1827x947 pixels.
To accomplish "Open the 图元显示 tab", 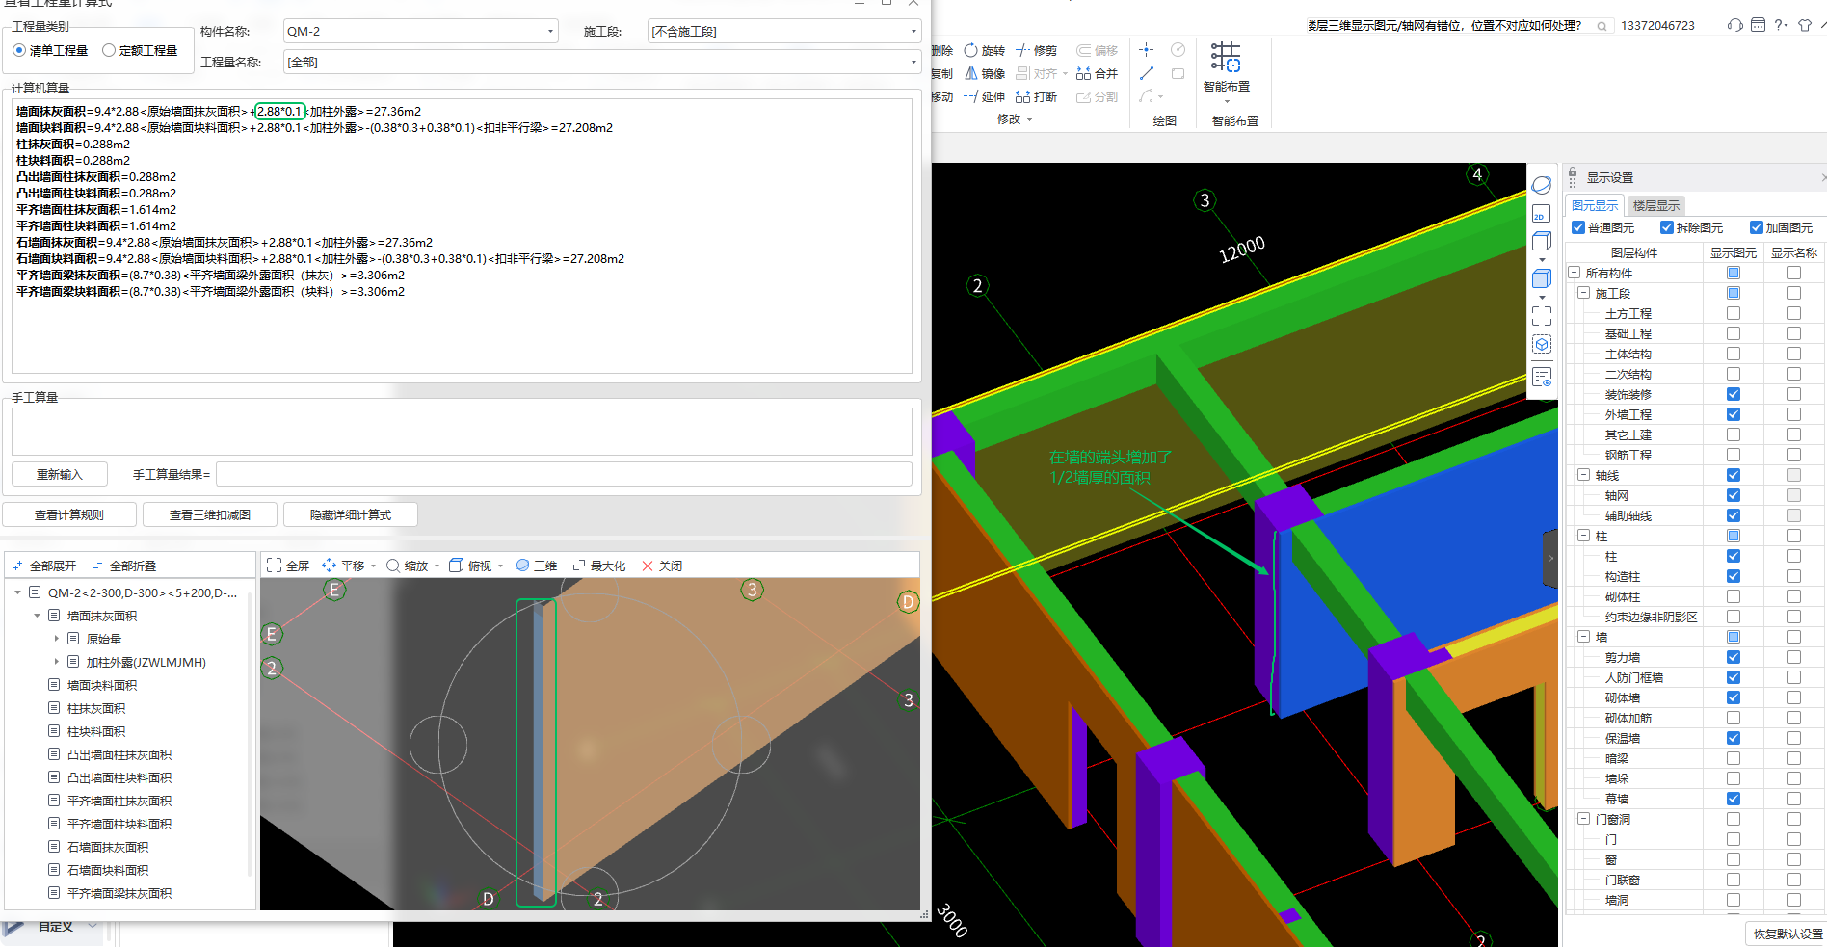I will click(1595, 206).
